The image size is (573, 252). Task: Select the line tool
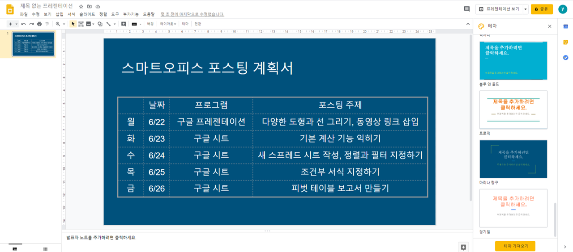[108, 24]
